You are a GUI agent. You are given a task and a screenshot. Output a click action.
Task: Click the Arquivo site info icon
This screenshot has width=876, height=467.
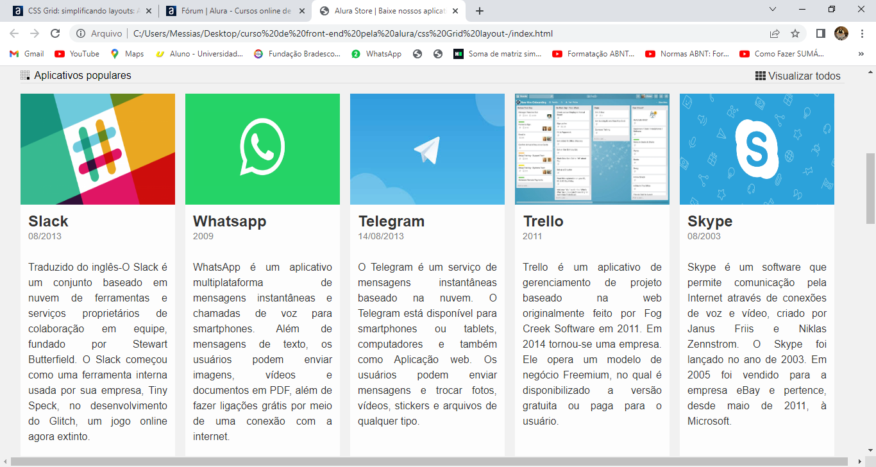pos(81,33)
